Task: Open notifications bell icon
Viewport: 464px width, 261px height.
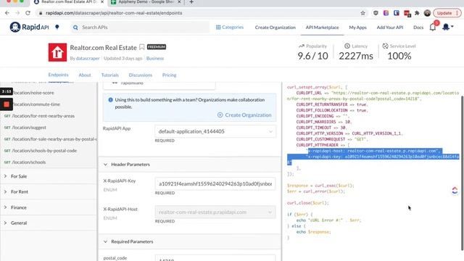Action: pyautogui.click(x=433, y=27)
